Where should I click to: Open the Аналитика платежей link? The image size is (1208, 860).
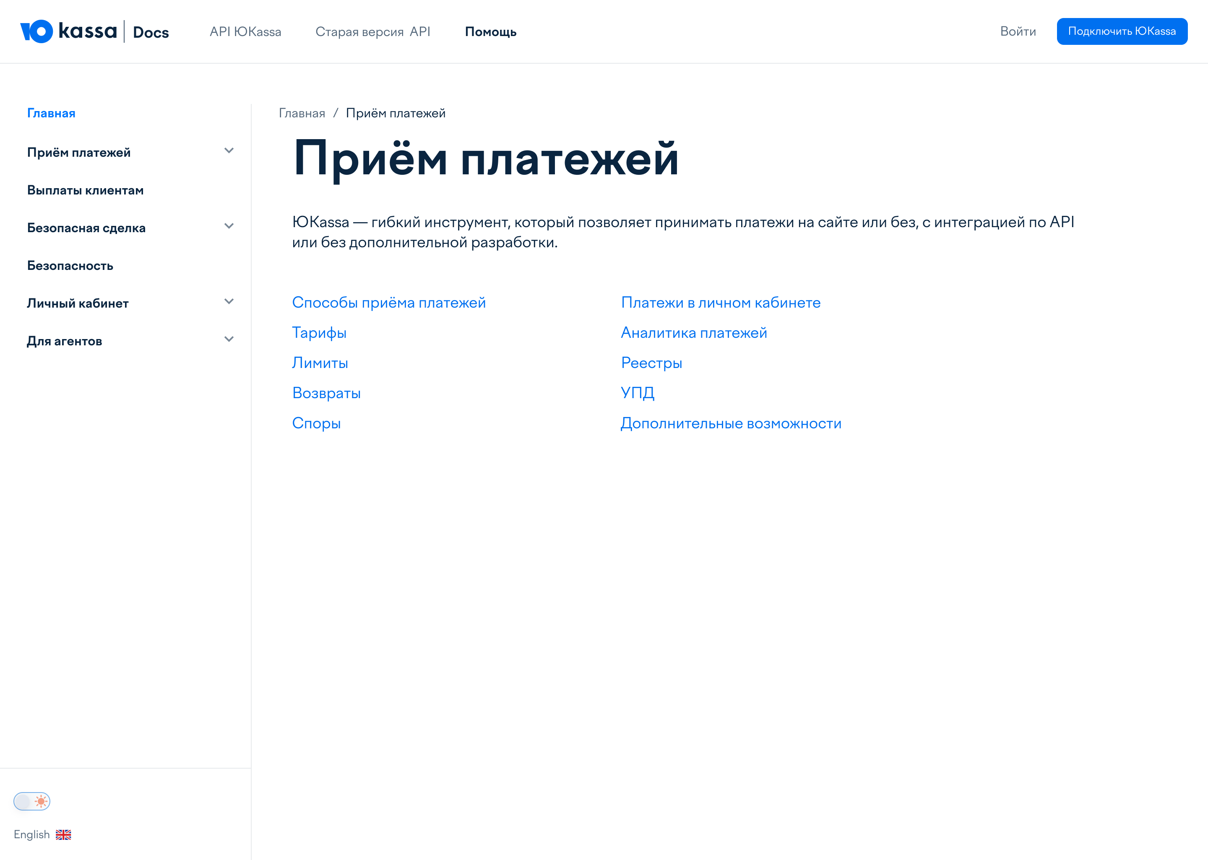(694, 333)
